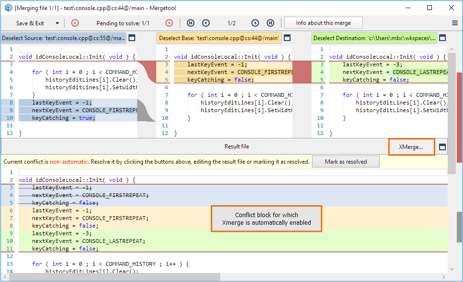Open Info about this merge

[x=323, y=23]
